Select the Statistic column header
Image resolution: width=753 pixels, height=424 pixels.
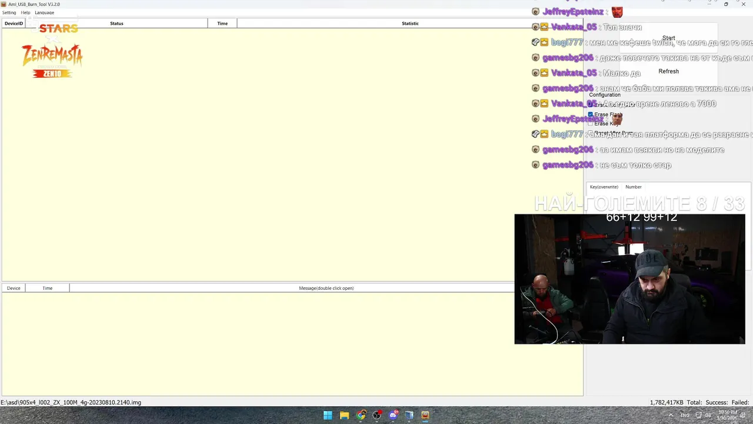[410, 24]
